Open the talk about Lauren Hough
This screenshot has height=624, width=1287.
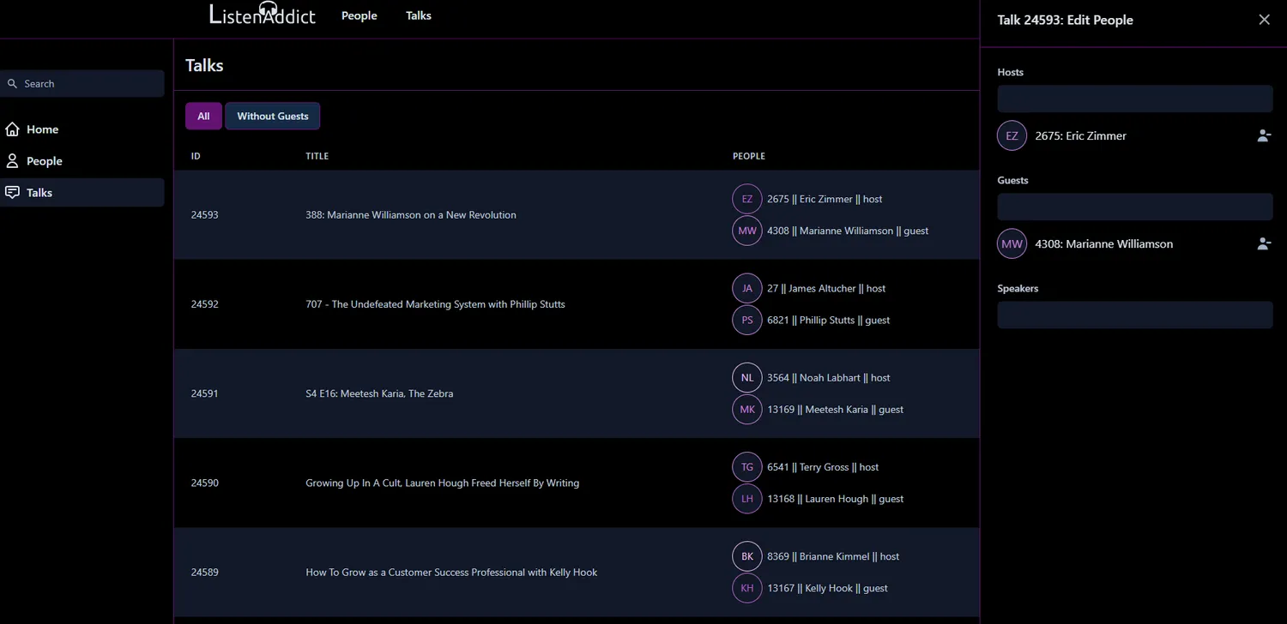[442, 483]
